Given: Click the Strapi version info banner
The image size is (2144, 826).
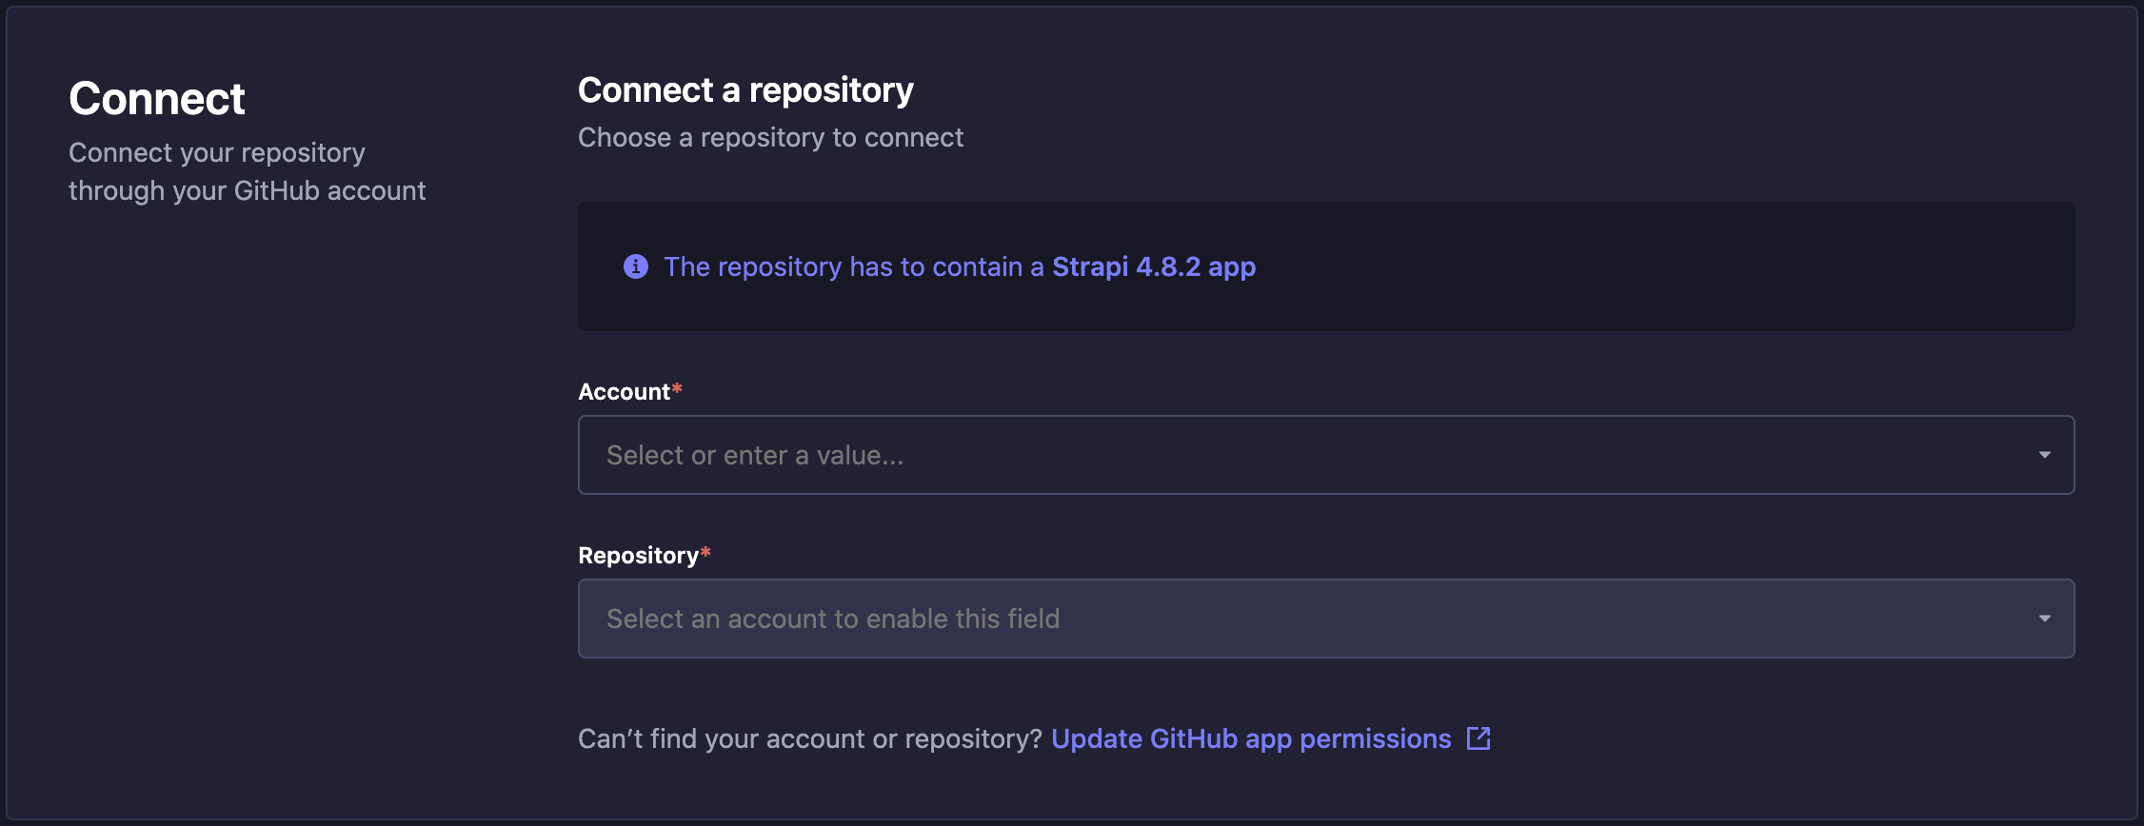Looking at the screenshot, I should coord(1325,267).
